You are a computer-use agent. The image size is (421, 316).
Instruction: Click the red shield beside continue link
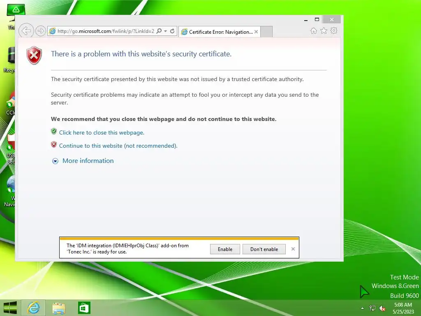point(54,144)
